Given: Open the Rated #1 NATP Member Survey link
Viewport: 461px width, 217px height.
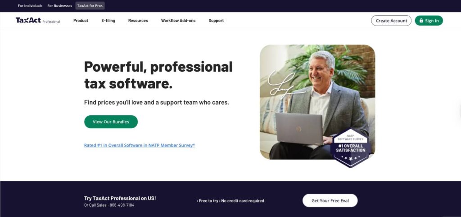Looking at the screenshot, I should click(x=140, y=145).
